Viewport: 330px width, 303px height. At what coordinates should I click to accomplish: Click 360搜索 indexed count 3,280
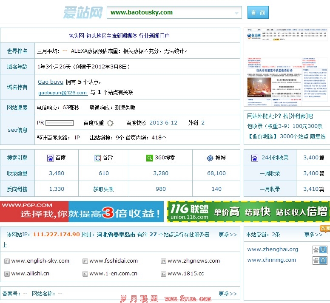tap(161, 173)
